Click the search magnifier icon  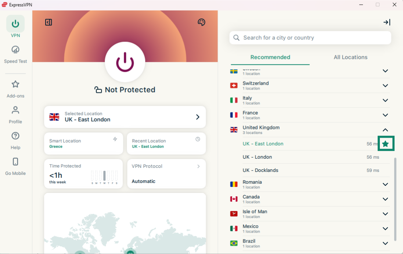click(x=236, y=38)
